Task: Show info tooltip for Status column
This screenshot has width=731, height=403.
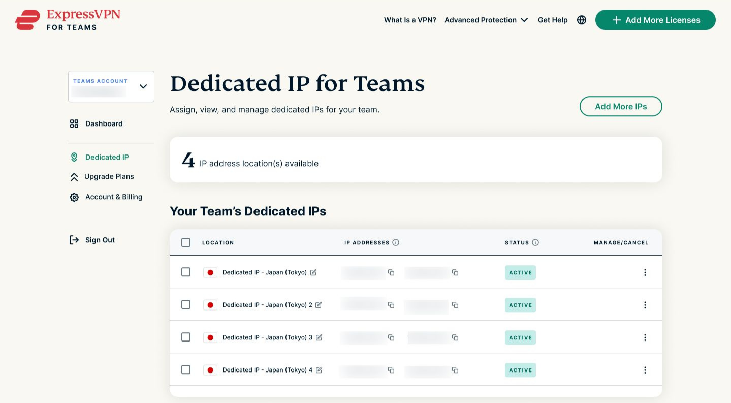Action: point(535,242)
